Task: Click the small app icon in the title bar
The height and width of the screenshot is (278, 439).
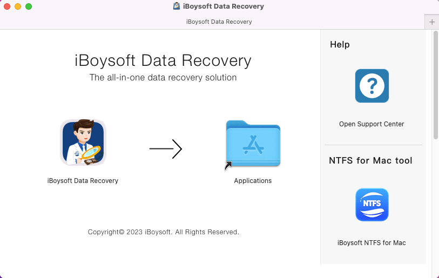Action: [x=177, y=6]
